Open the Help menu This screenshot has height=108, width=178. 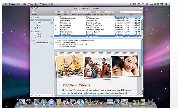(x=51, y=4)
